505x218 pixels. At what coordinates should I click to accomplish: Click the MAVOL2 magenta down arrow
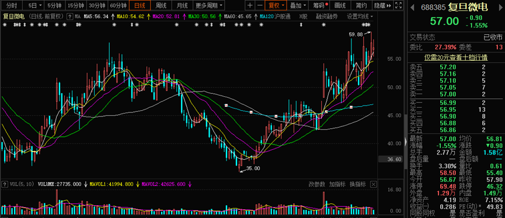click(x=190, y=184)
